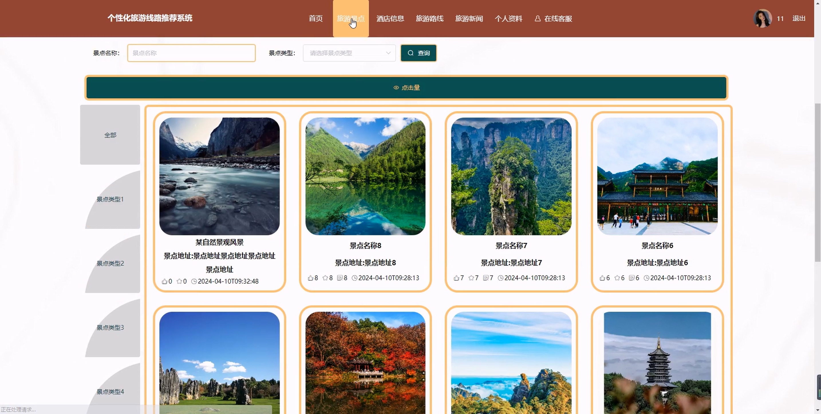Image resolution: width=821 pixels, height=414 pixels.
Task: Click the clock icon on 景点名称7 card
Action: click(500, 278)
